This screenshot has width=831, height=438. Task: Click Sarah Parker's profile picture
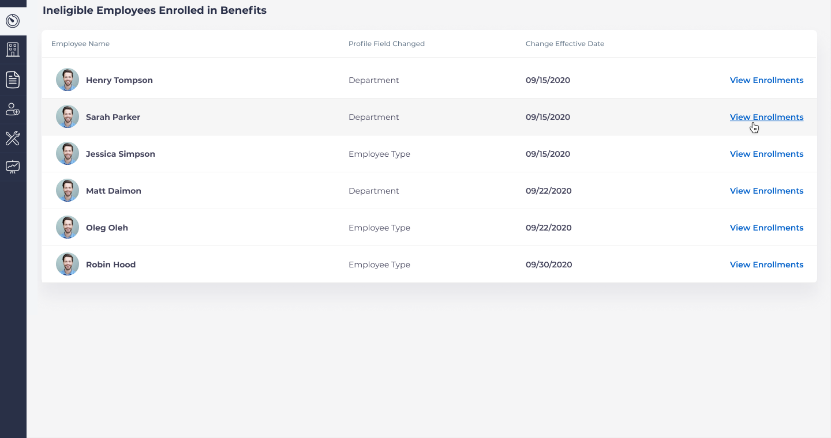tap(68, 117)
